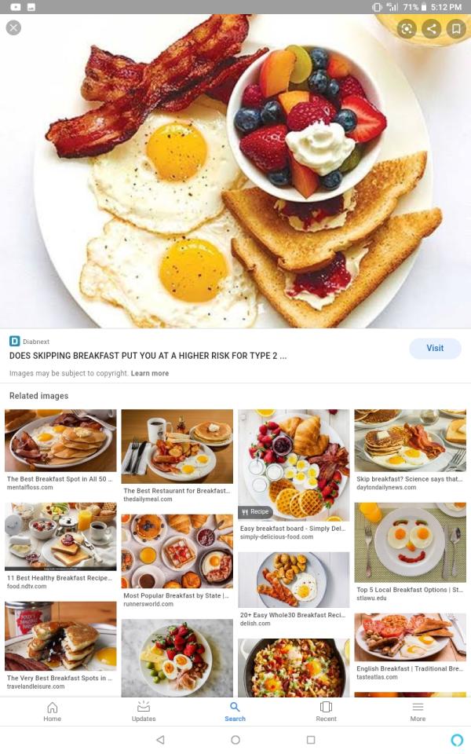Screen dimensions: 471x754
Task: Tap Android home circle button
Action: pos(235,740)
